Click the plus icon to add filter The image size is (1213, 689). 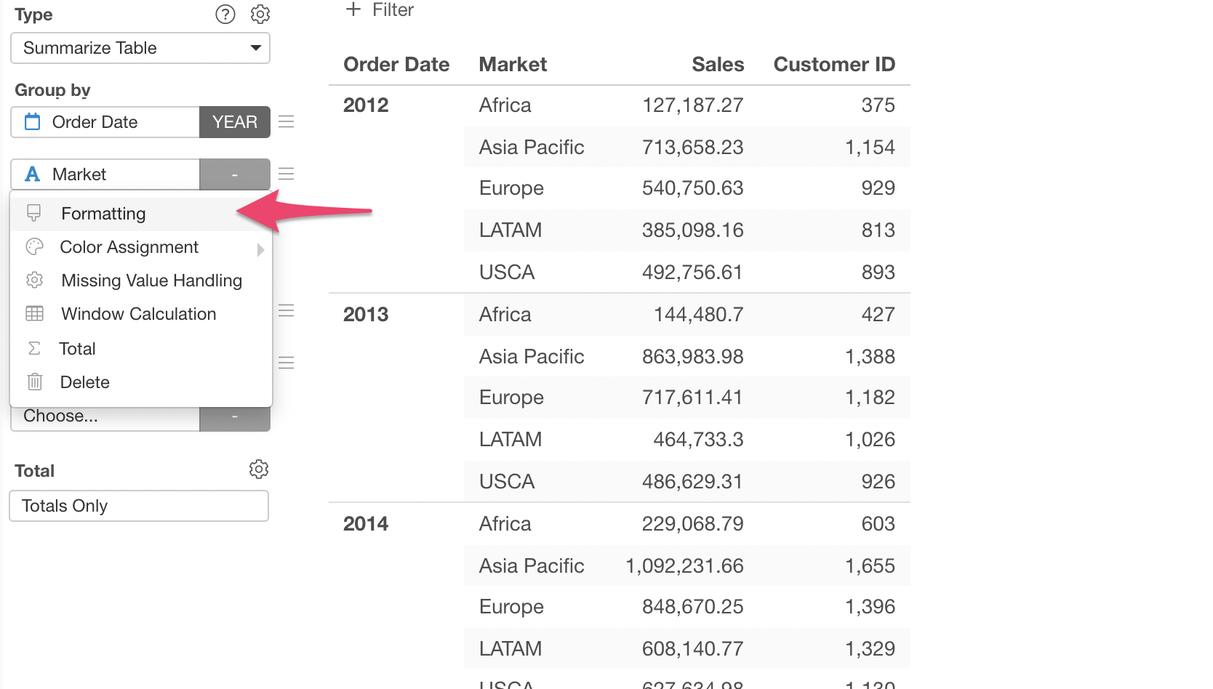tap(353, 9)
